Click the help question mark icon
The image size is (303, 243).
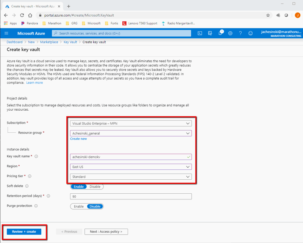coord(240,33)
